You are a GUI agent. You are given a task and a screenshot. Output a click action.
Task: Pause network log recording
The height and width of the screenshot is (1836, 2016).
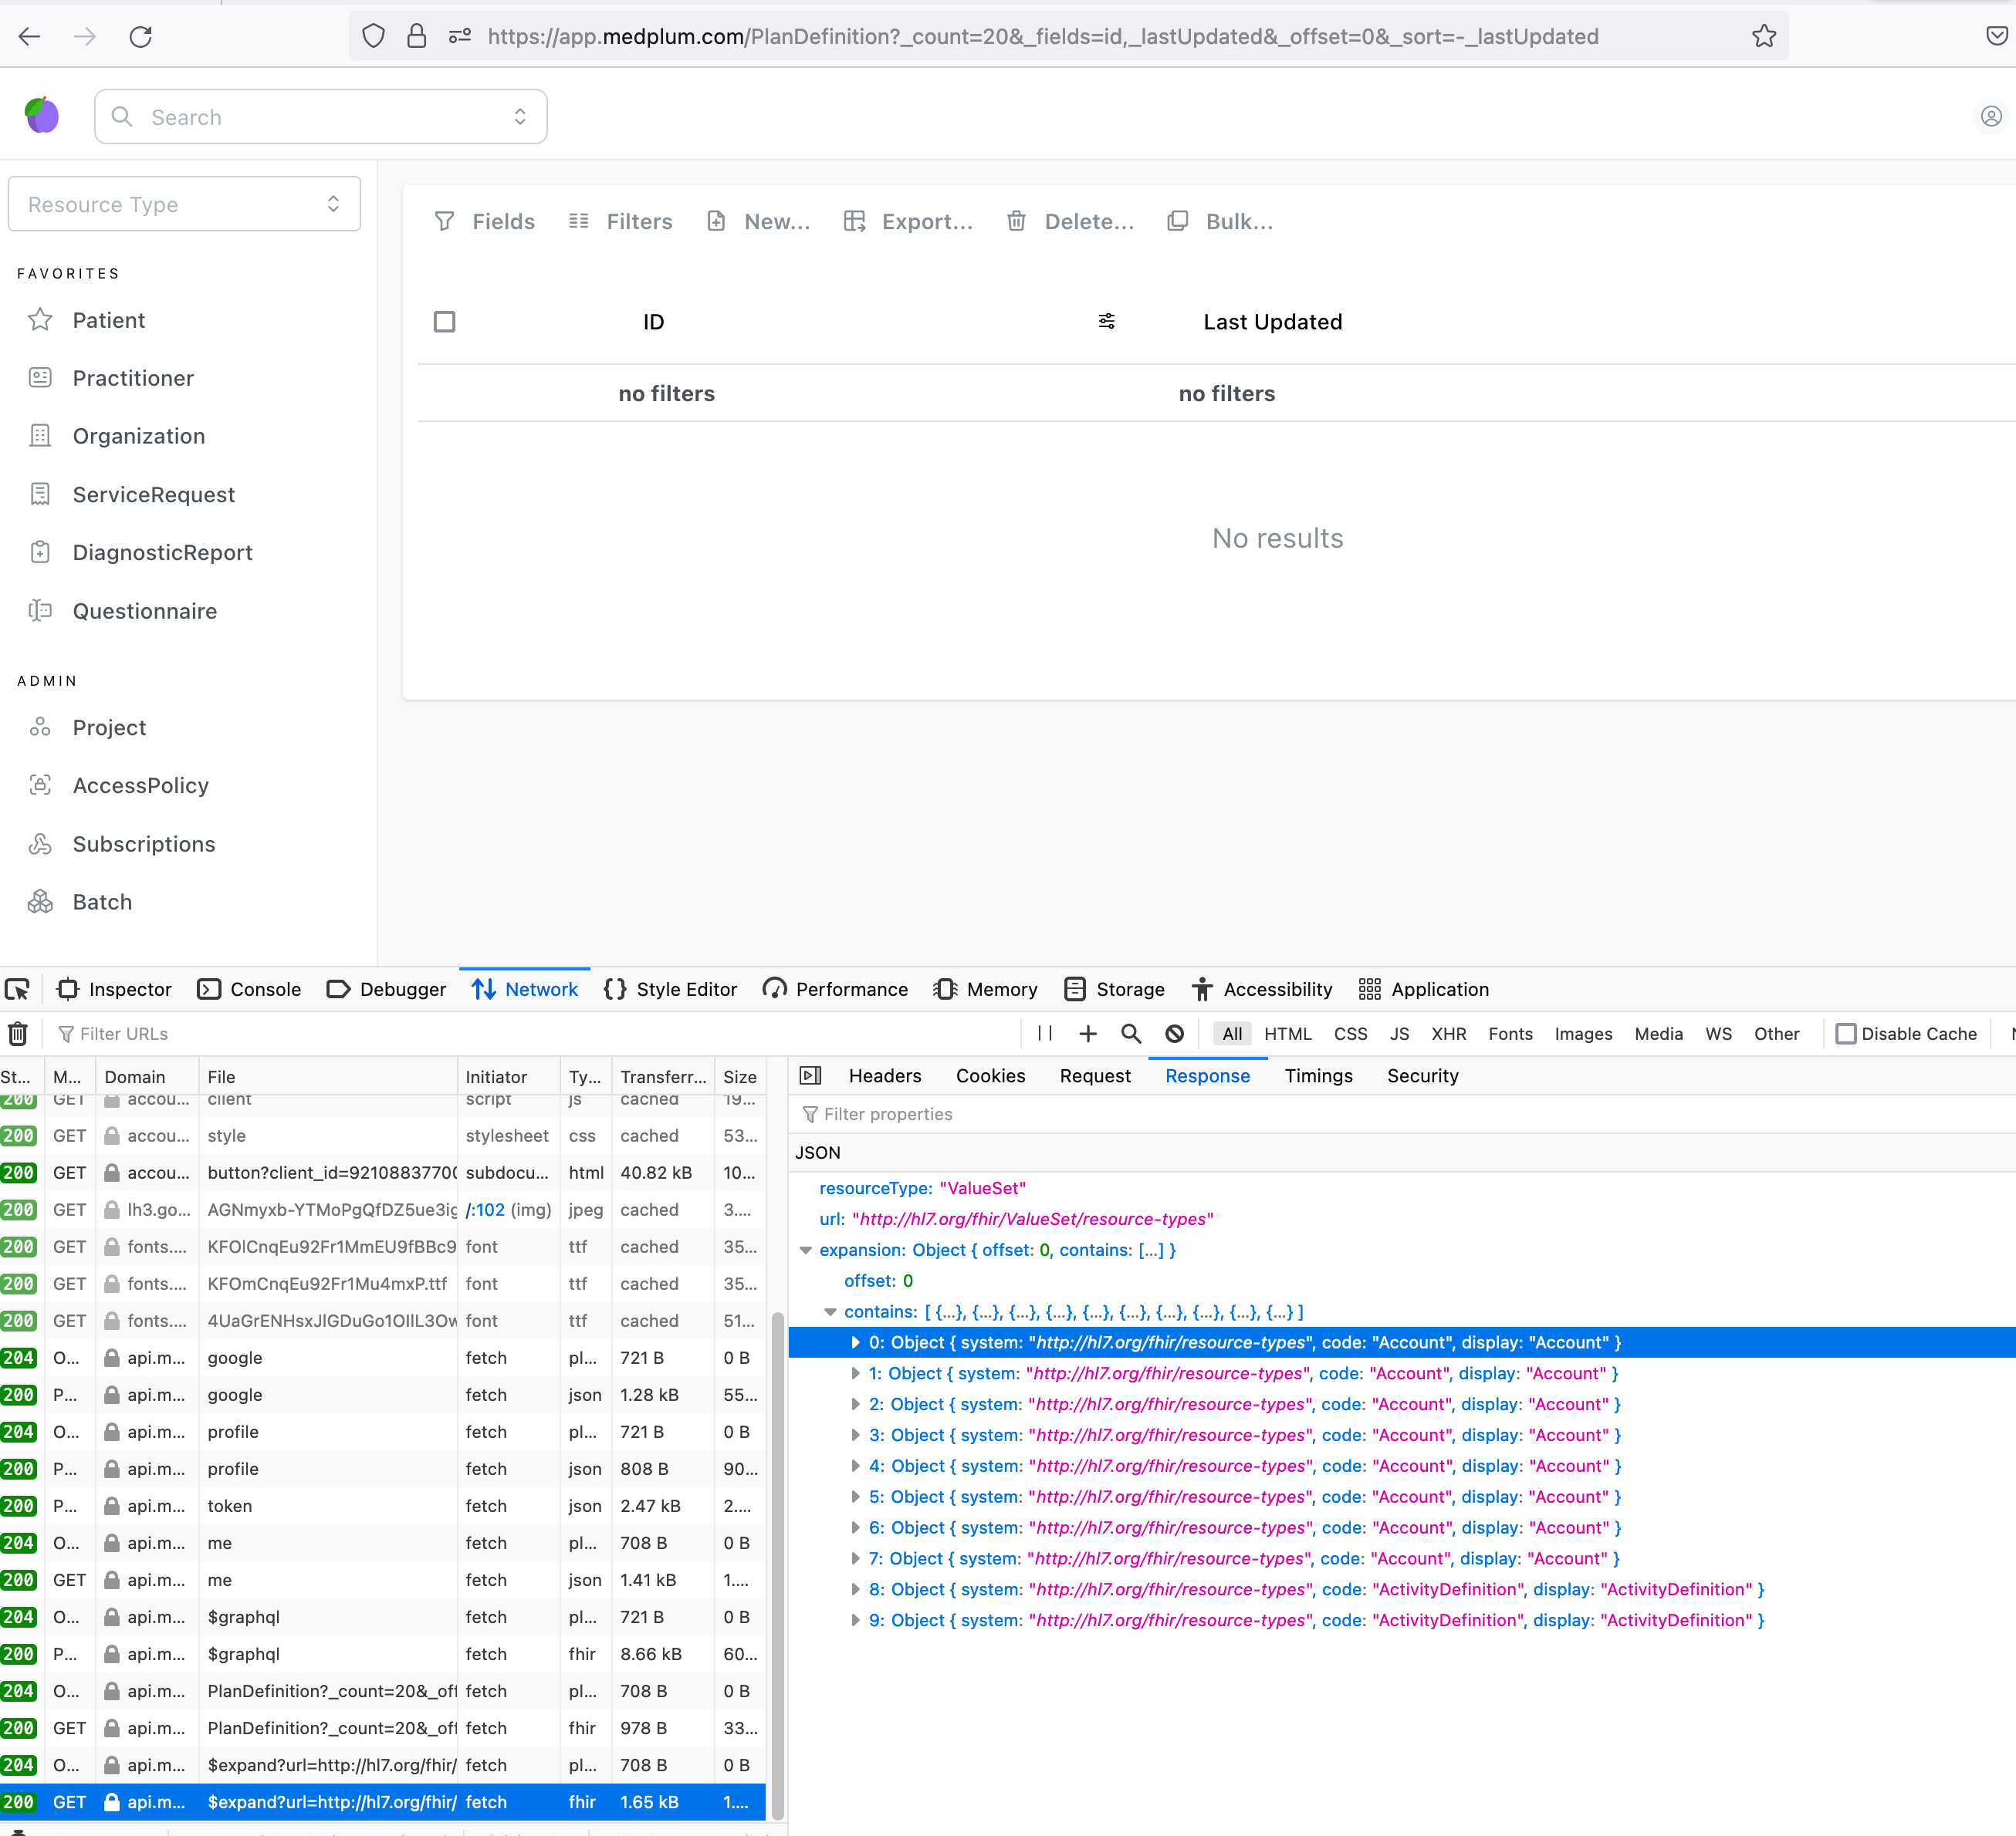(x=1044, y=1034)
